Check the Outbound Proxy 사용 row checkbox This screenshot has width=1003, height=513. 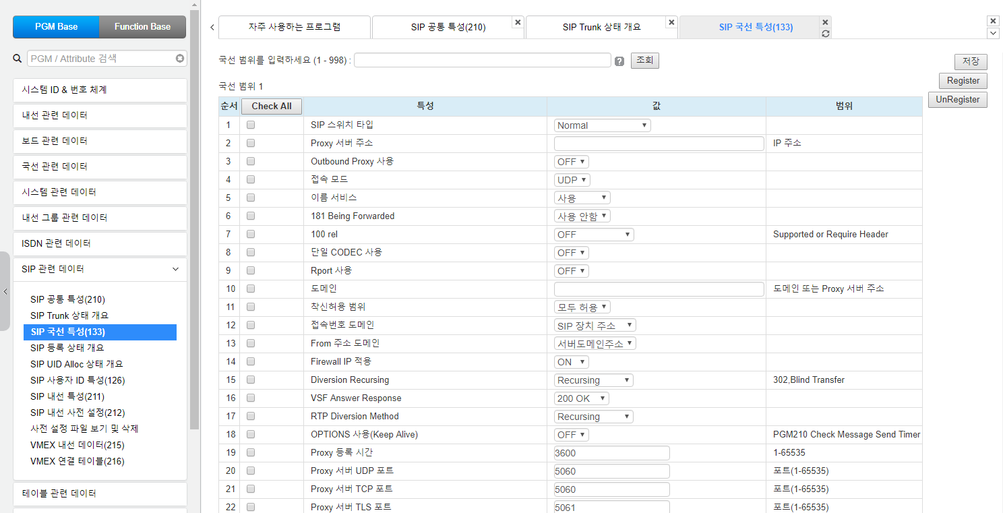(251, 161)
